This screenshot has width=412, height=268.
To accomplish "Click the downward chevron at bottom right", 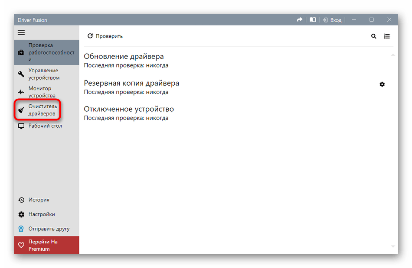I will pyautogui.click(x=393, y=246).
